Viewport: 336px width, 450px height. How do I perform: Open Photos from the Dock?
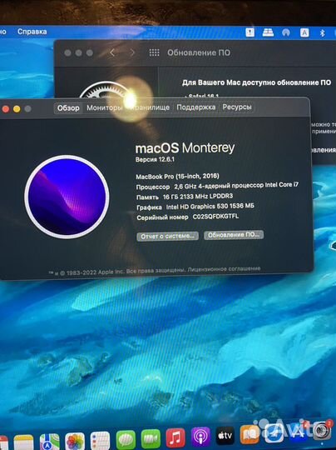(75, 442)
